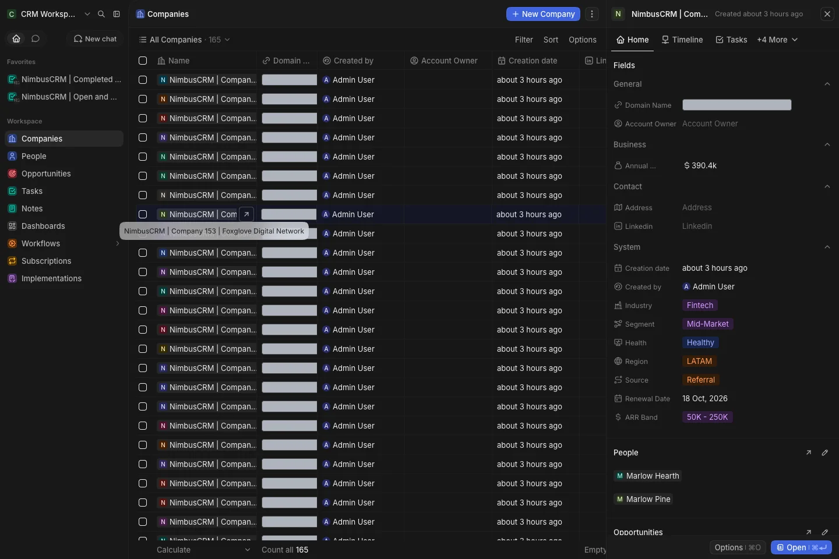Open the Marlow Pine person chip
Image resolution: width=839 pixels, height=559 pixels.
643,499
